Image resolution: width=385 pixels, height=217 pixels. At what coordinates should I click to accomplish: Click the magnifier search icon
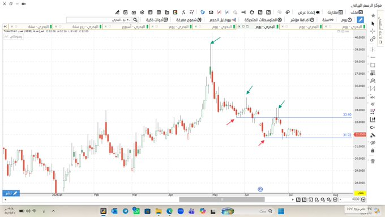point(135,20)
